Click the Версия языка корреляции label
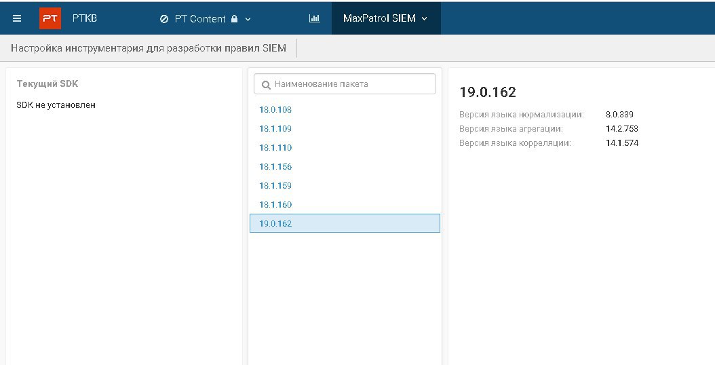 (515, 142)
